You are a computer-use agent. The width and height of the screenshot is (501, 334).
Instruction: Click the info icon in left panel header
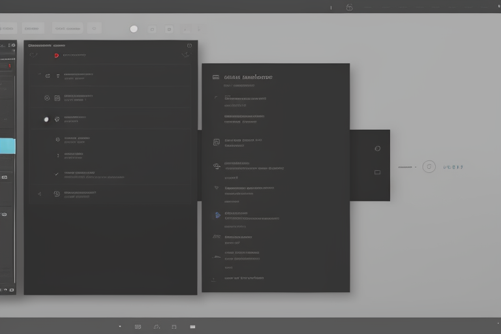click(189, 46)
